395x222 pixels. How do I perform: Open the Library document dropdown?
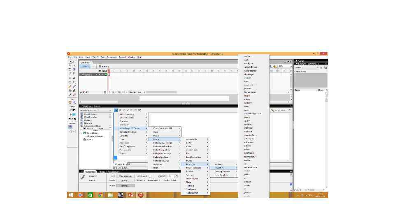pos(307,68)
